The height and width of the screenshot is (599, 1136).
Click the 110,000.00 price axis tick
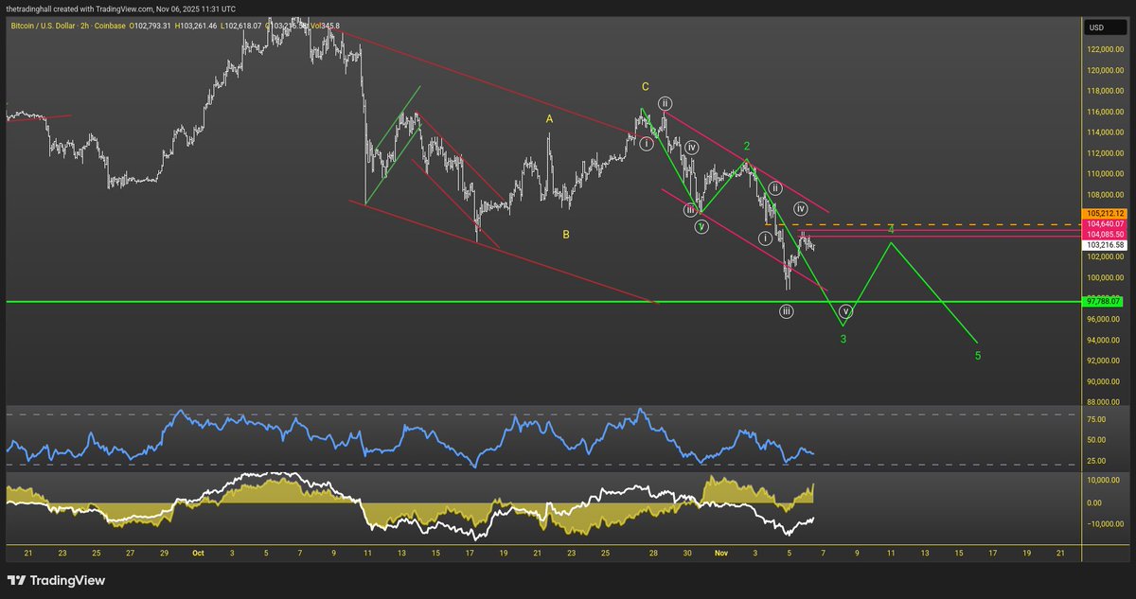tap(1105, 174)
